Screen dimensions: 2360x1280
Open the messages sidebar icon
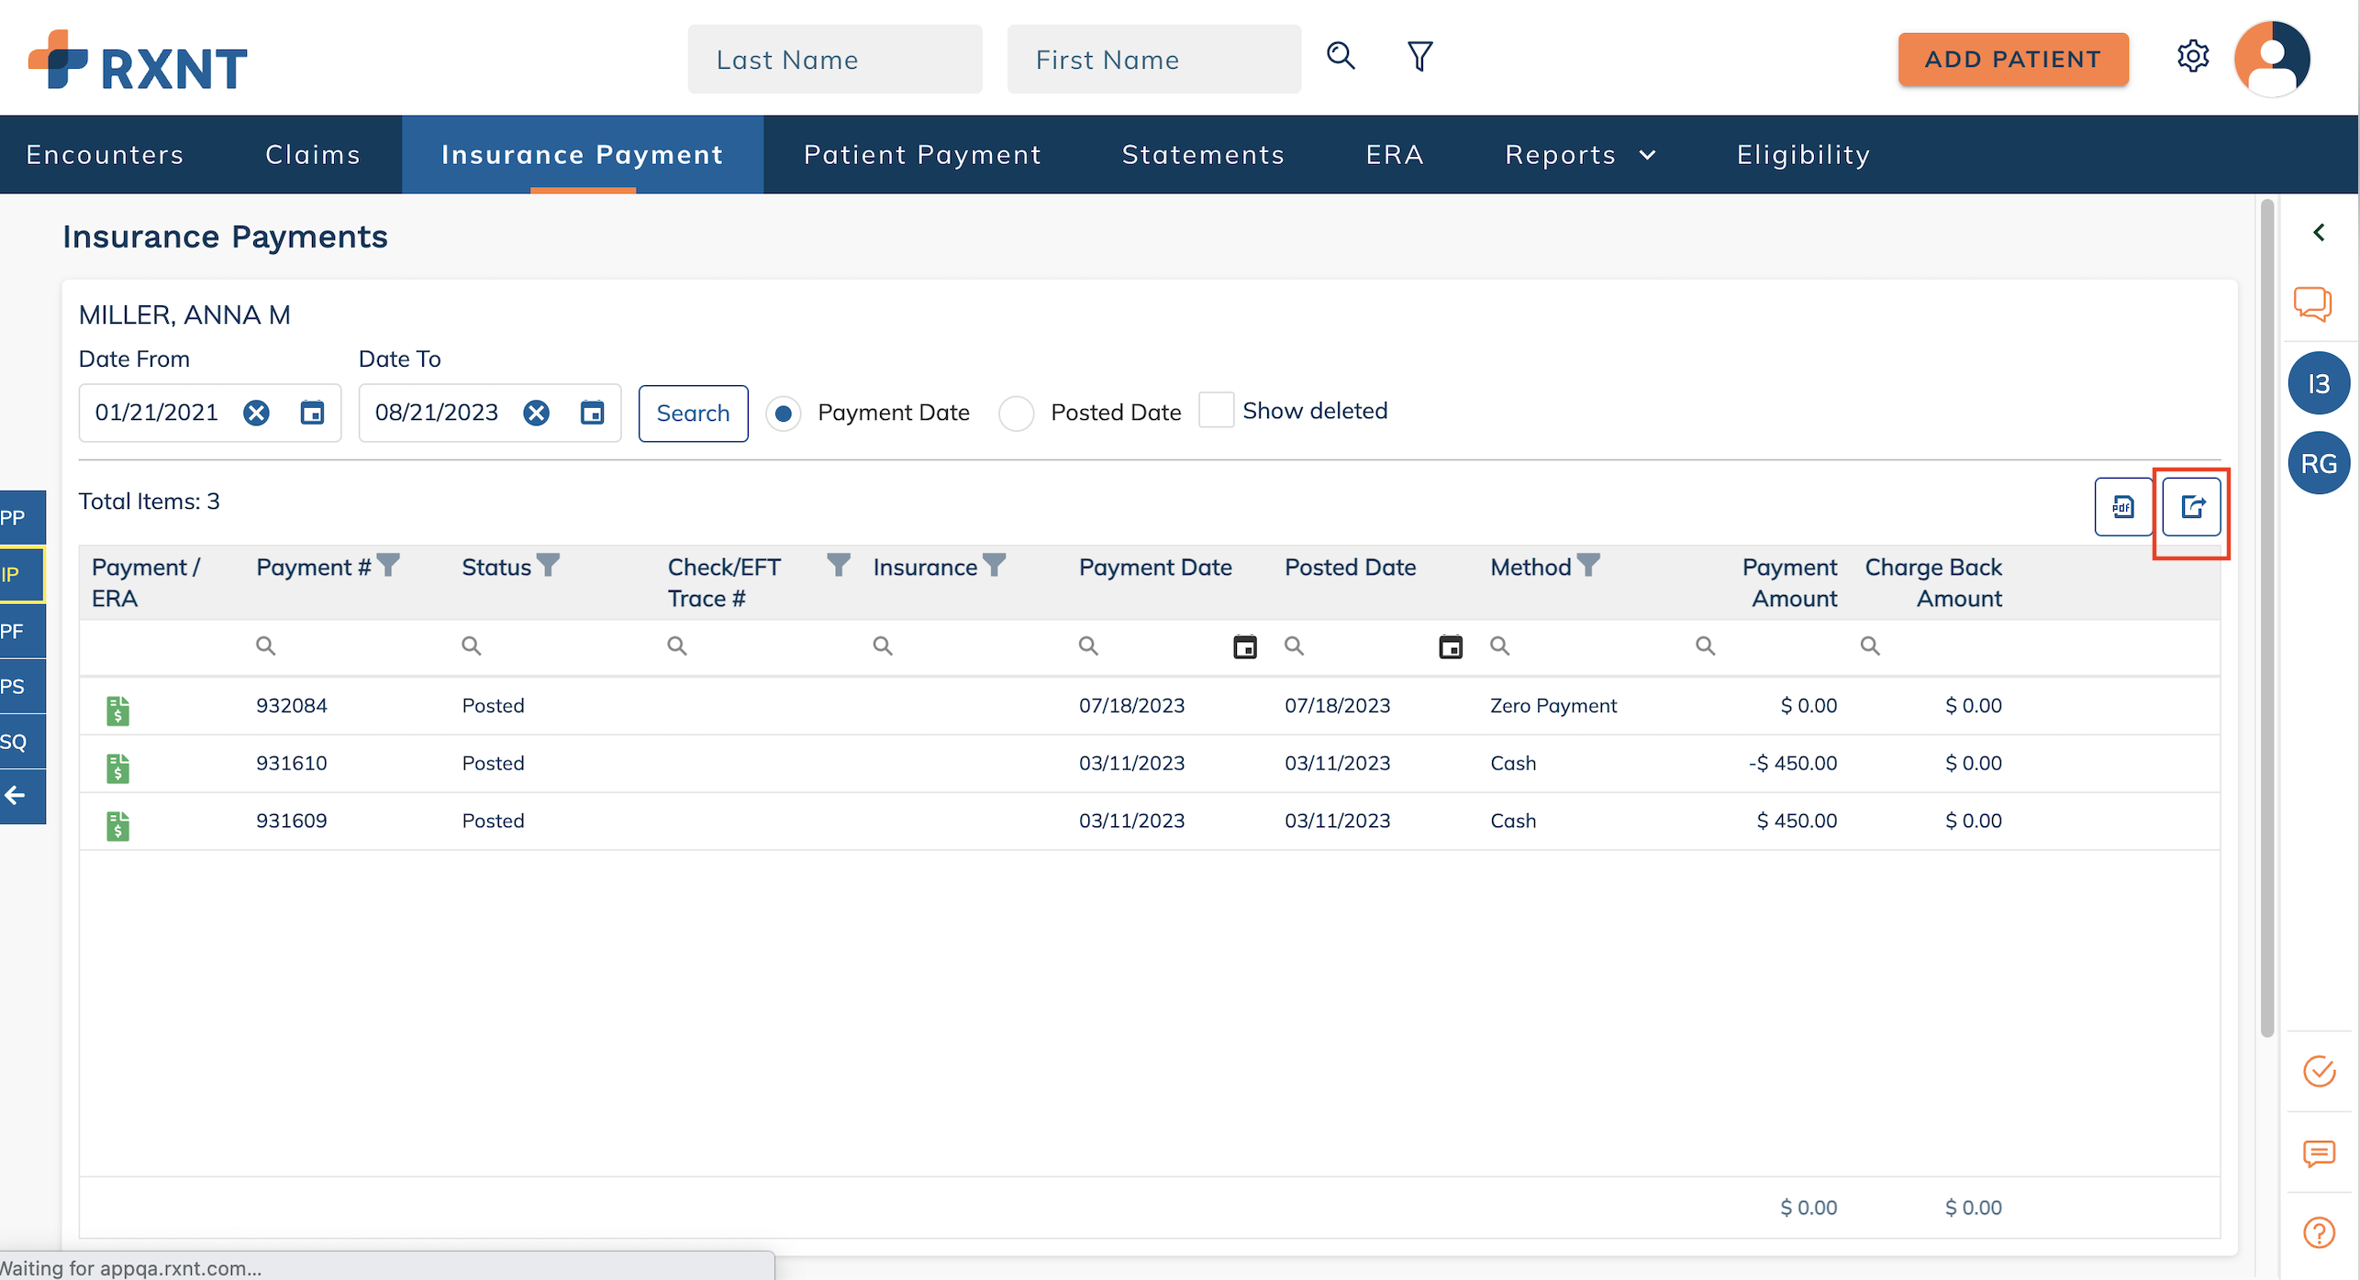2319,1153
